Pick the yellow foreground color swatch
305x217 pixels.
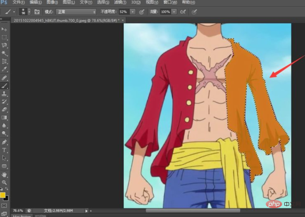tap(2, 195)
